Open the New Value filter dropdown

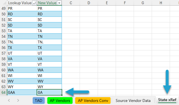(59, 3)
